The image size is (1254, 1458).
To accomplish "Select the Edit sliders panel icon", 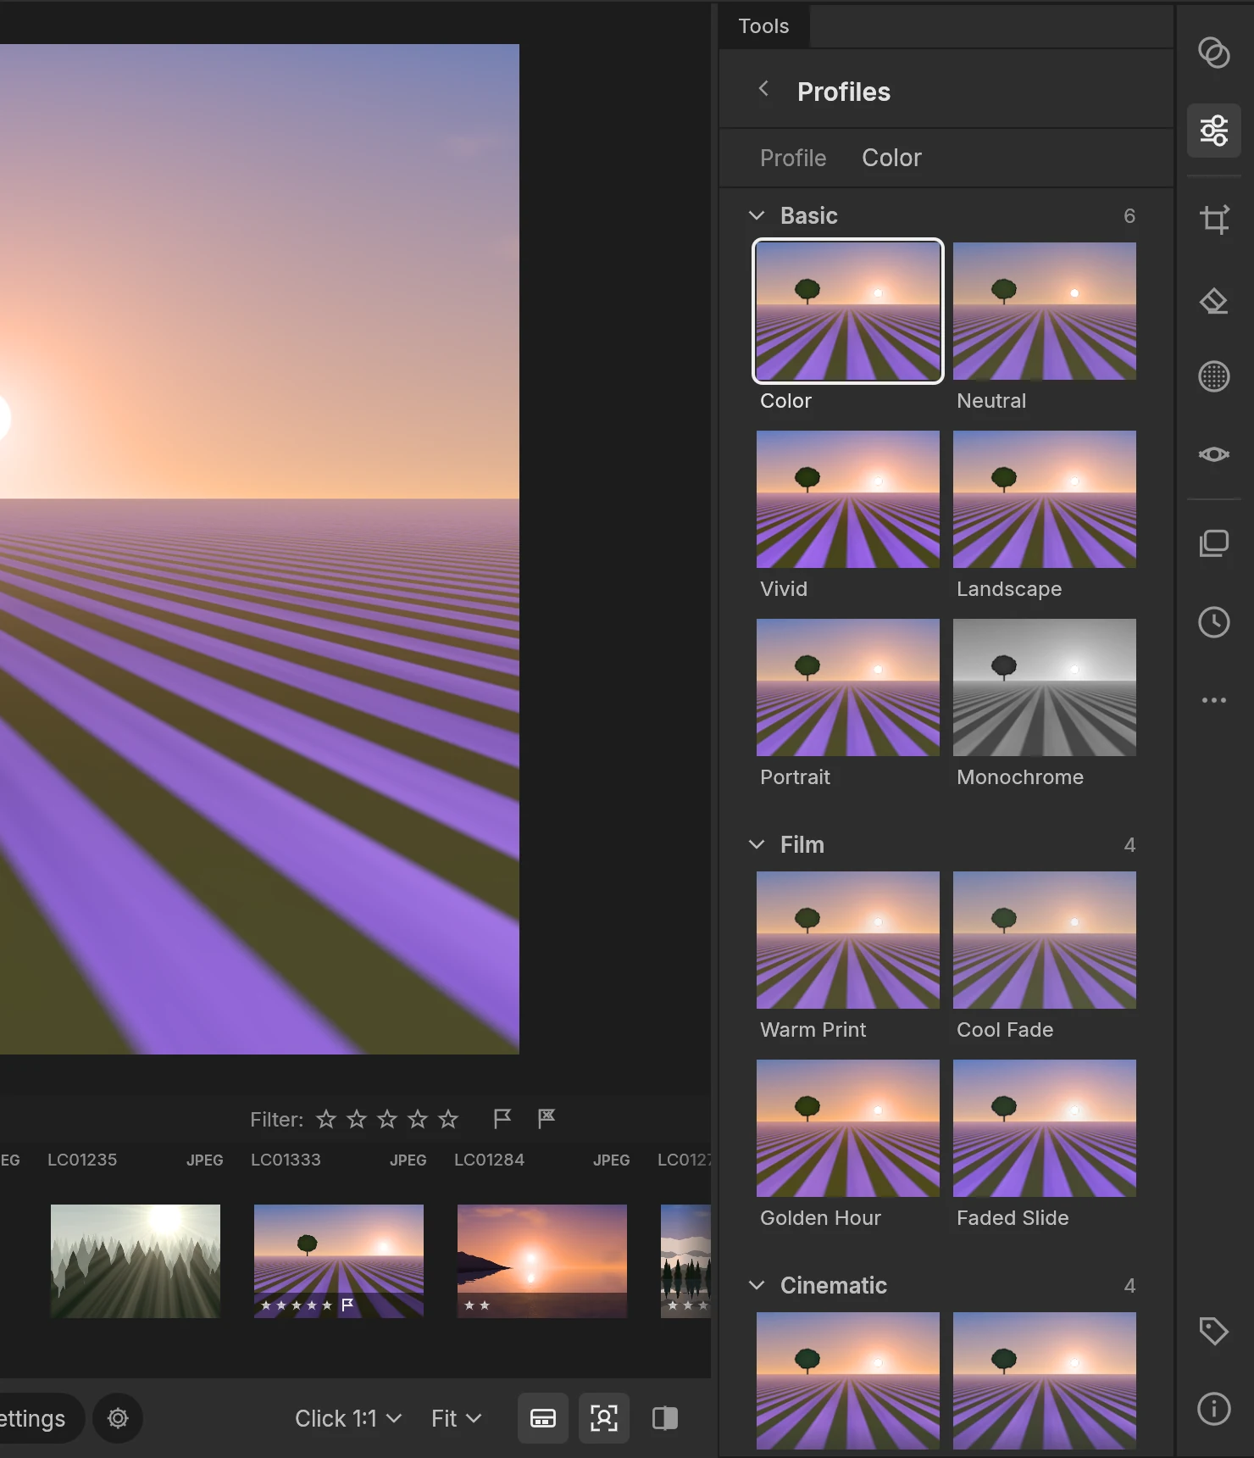I will click(1214, 131).
